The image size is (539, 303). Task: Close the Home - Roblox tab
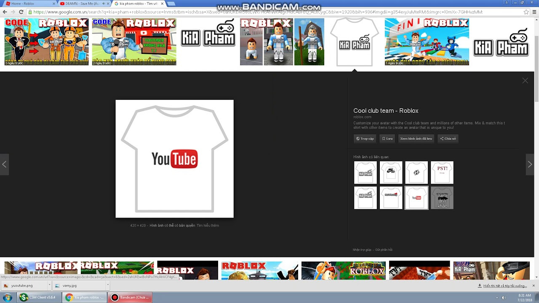[53, 3]
